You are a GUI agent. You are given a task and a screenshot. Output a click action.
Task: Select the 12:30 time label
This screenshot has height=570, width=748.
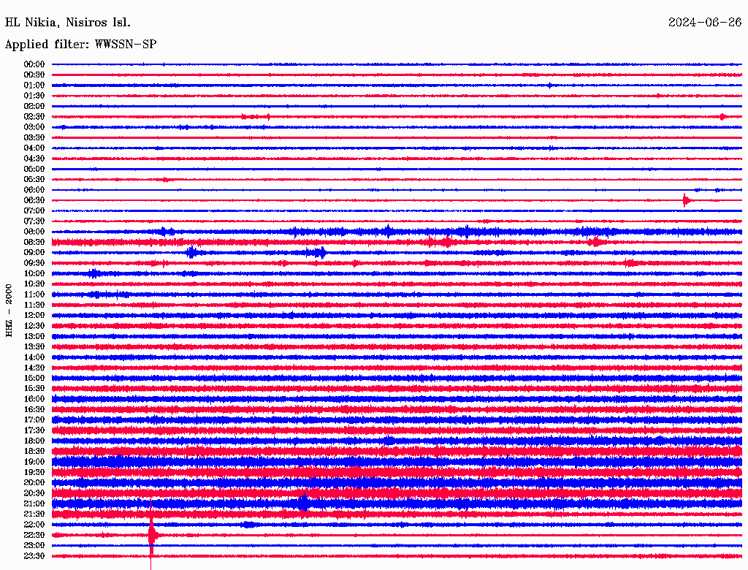[x=34, y=326]
